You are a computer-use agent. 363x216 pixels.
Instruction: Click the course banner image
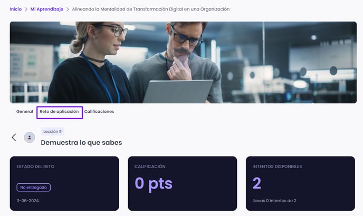point(183,63)
